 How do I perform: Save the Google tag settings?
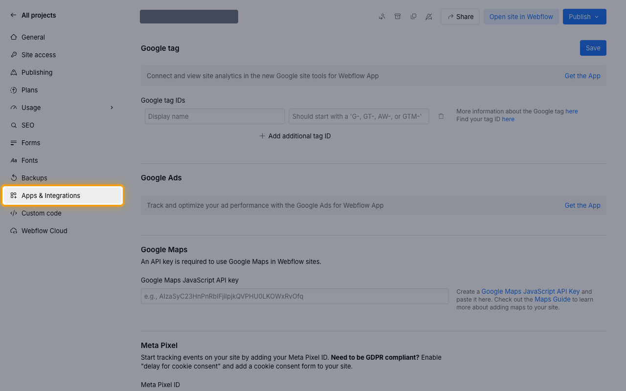click(593, 48)
